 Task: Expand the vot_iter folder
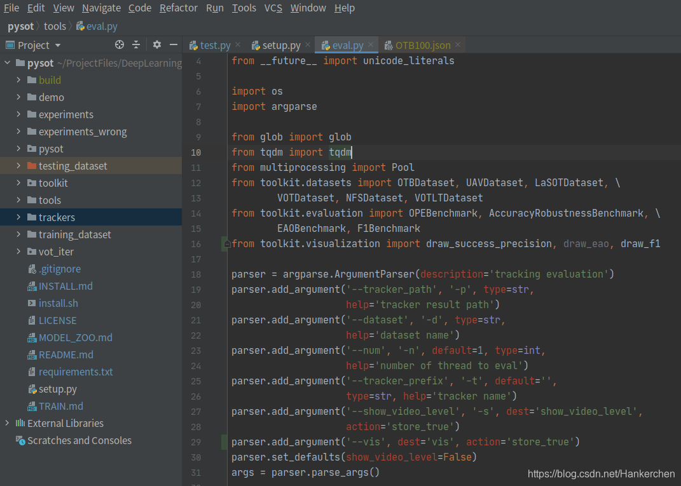[18, 251]
